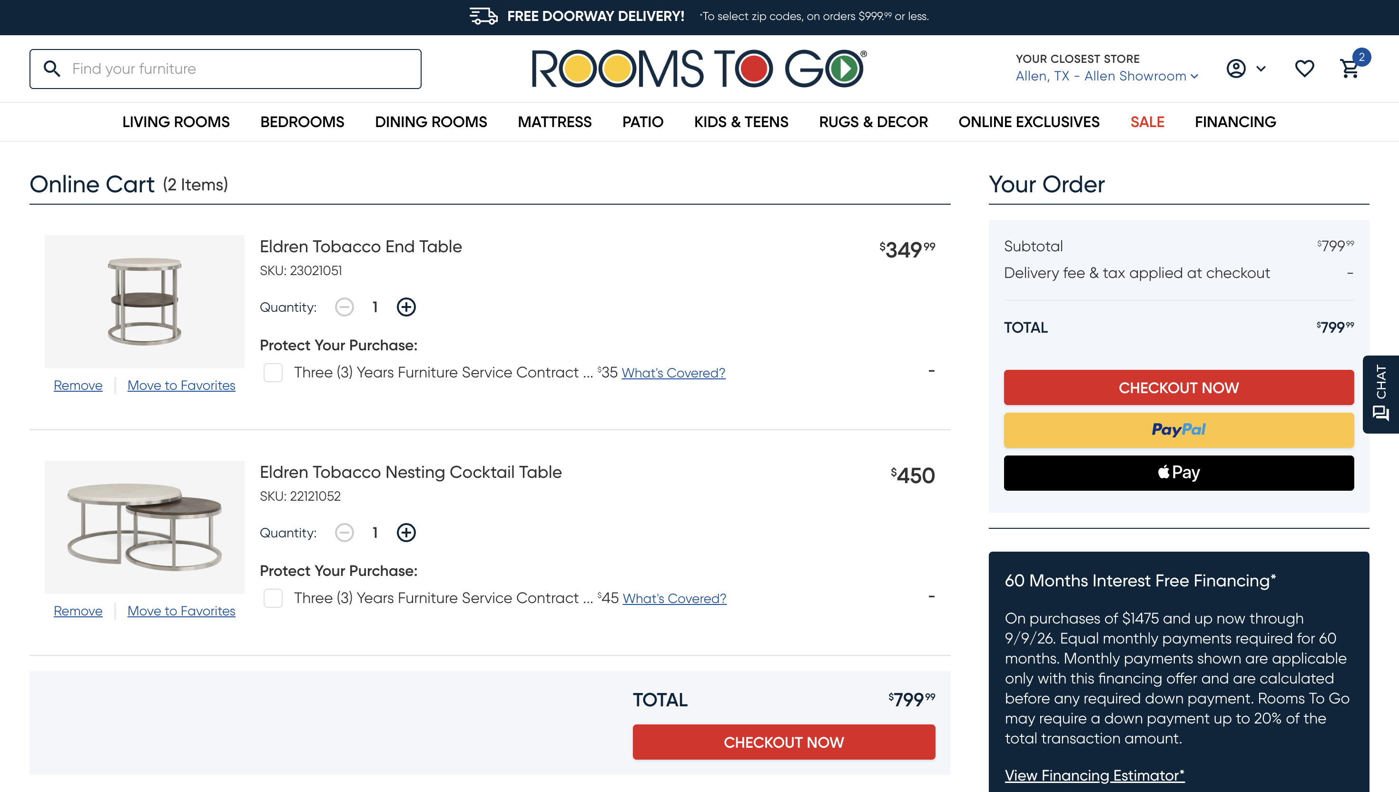Open the Sale menu item
1399x792 pixels.
tap(1147, 122)
